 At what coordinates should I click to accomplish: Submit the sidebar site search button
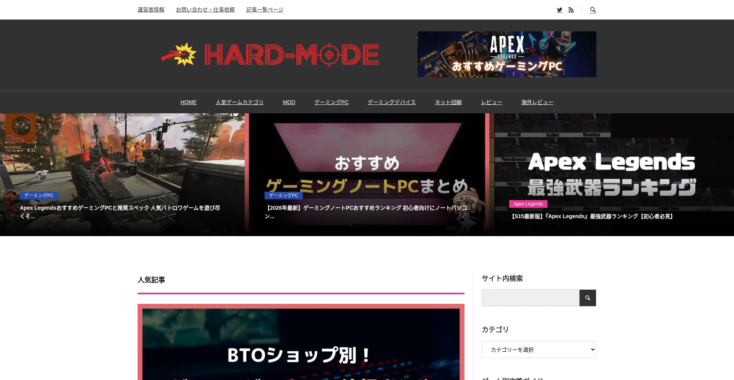pos(588,298)
